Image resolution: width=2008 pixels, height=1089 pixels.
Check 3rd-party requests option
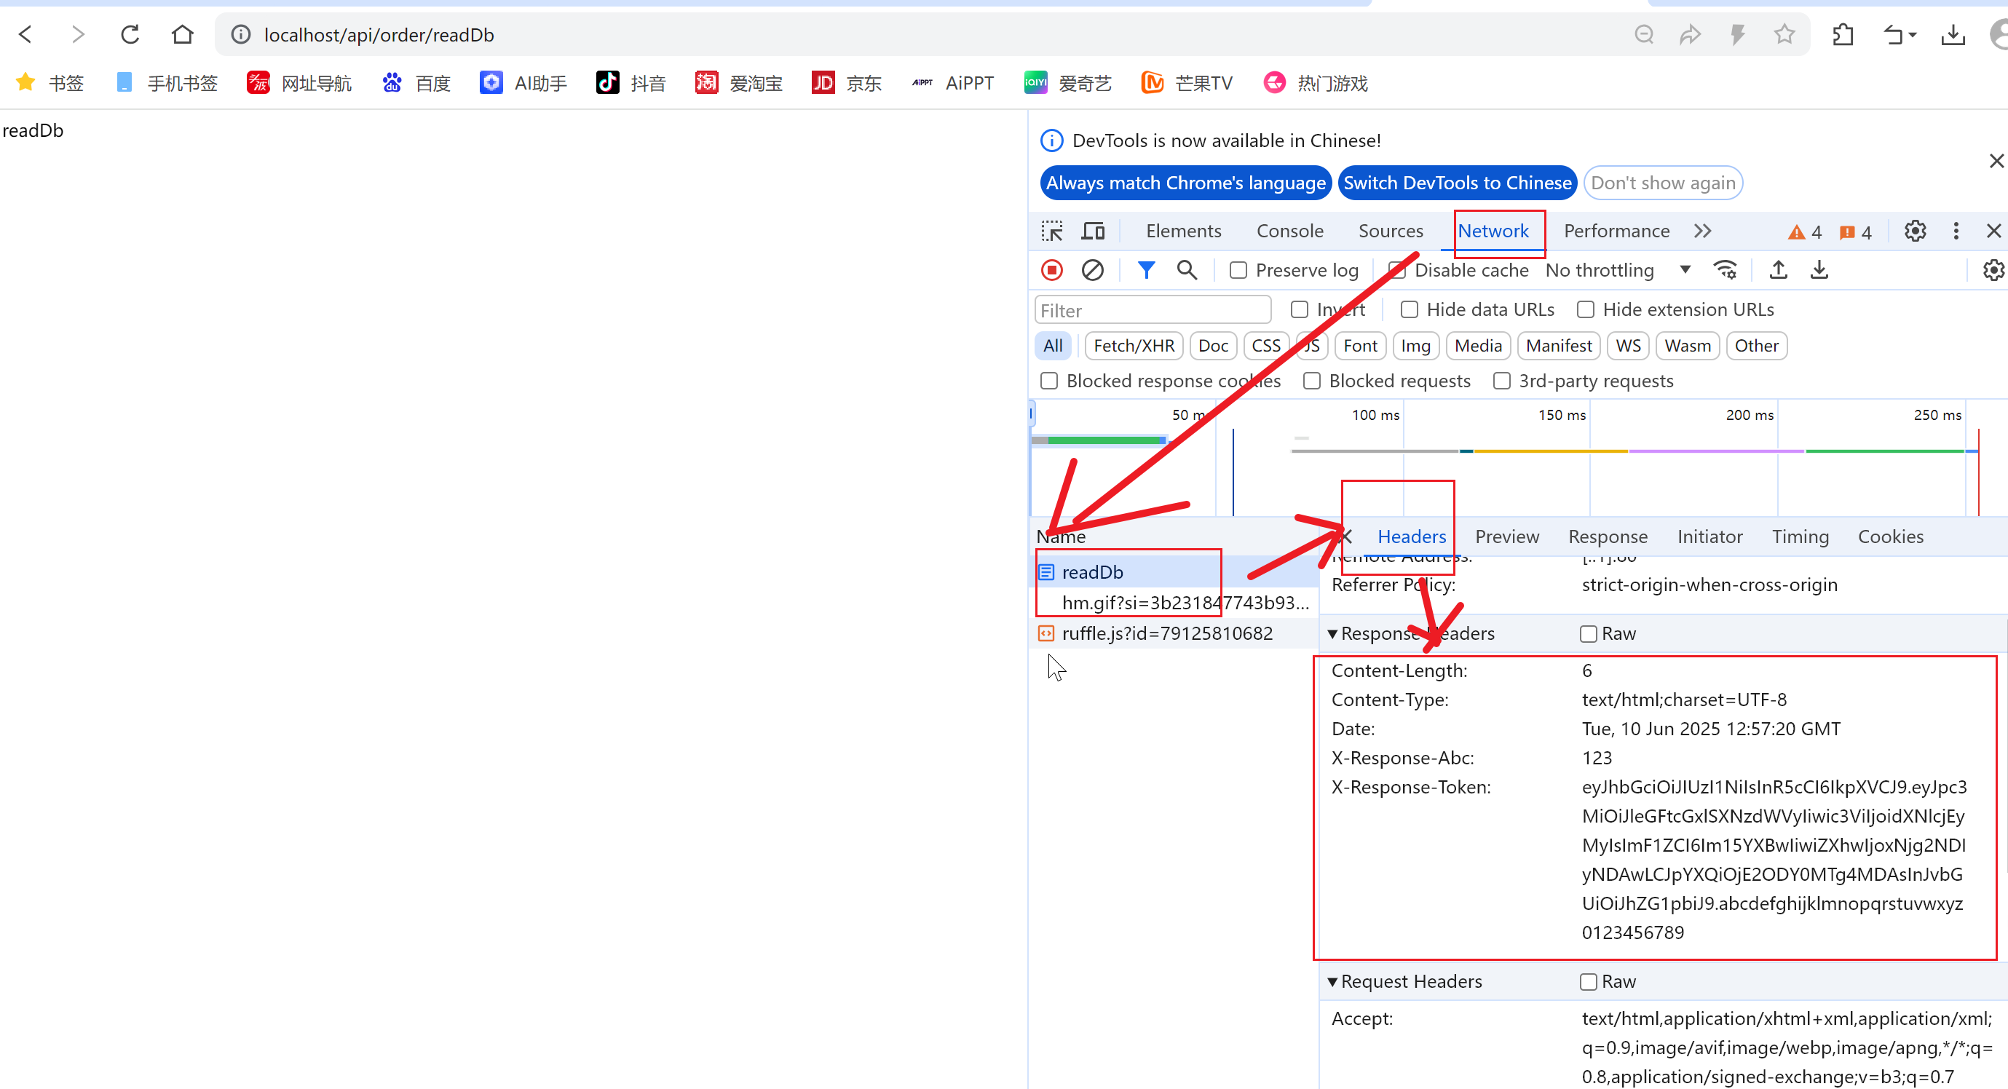click(1501, 381)
